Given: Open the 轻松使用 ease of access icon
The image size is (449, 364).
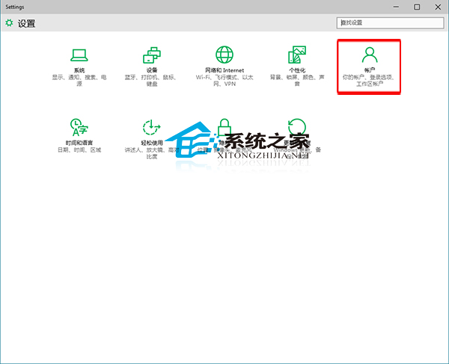Looking at the screenshot, I should click(x=152, y=127).
